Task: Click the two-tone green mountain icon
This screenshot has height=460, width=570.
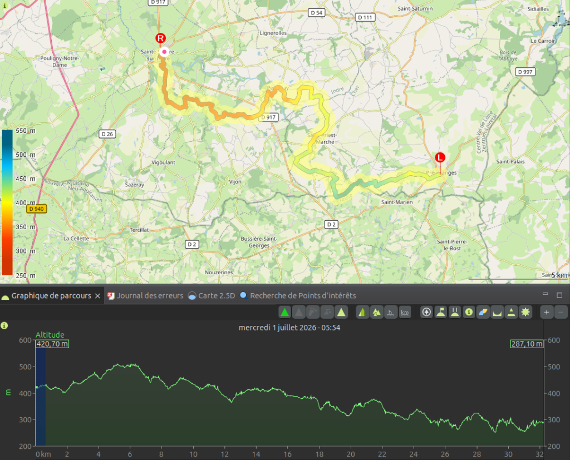Action: [x=362, y=312]
